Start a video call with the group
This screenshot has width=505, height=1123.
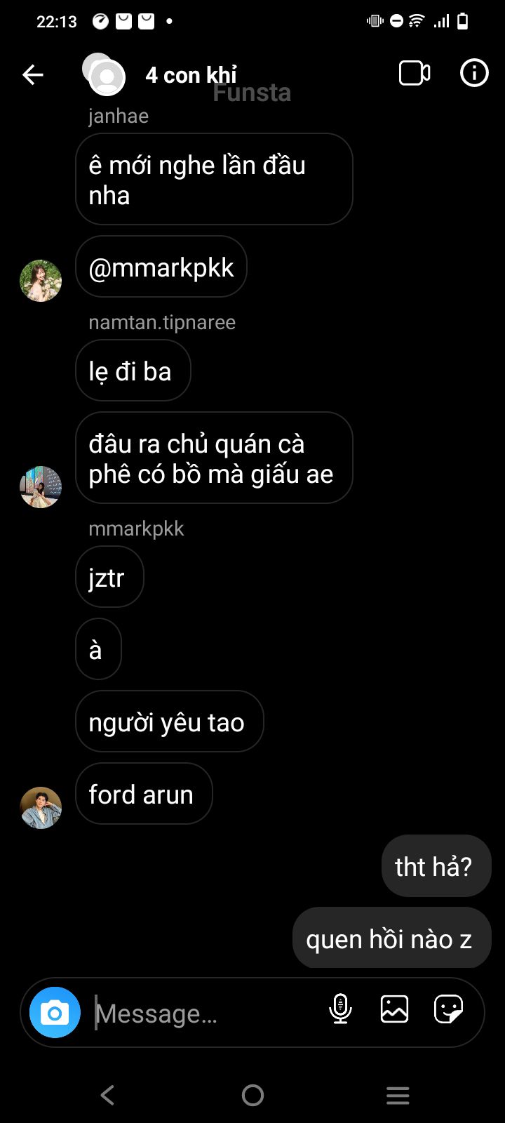415,73
